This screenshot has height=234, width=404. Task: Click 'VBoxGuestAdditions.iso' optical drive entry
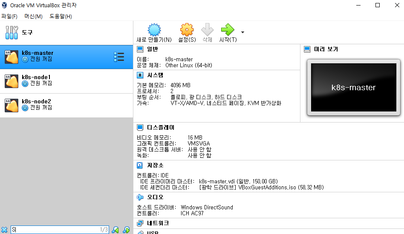click(262, 188)
